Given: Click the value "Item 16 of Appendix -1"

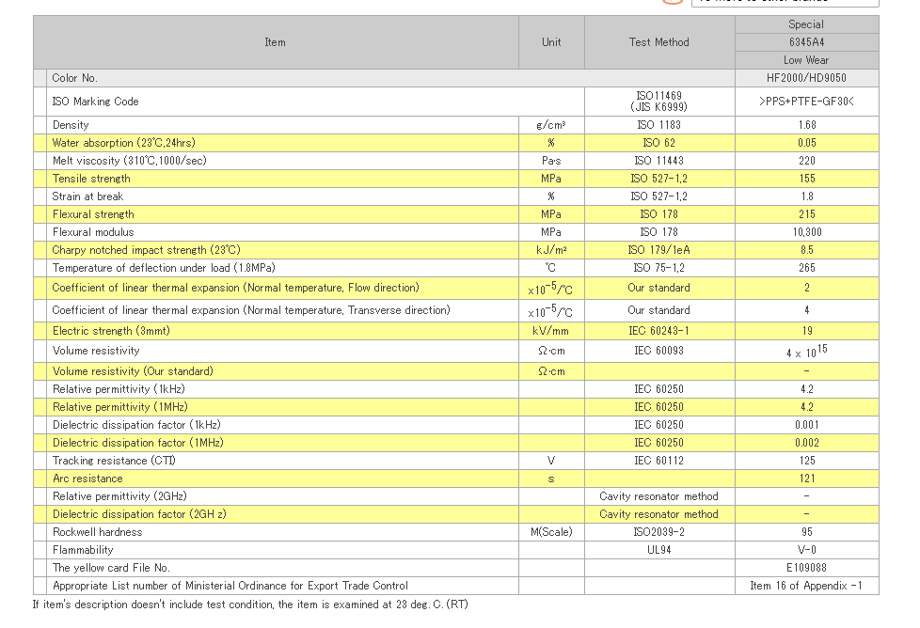Looking at the screenshot, I should (806, 586).
